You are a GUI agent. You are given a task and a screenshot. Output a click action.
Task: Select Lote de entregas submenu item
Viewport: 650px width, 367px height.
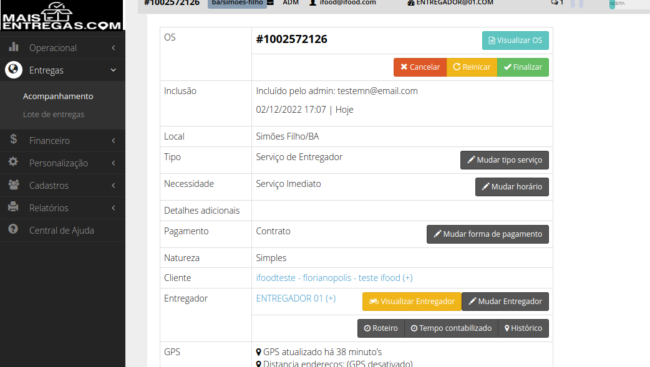54,114
